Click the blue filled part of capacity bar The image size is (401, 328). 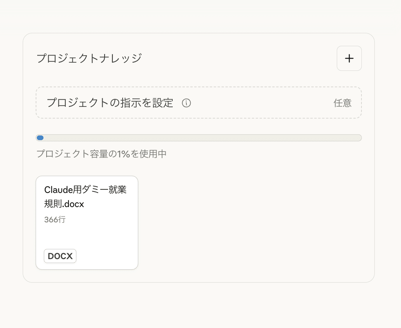[x=40, y=138]
